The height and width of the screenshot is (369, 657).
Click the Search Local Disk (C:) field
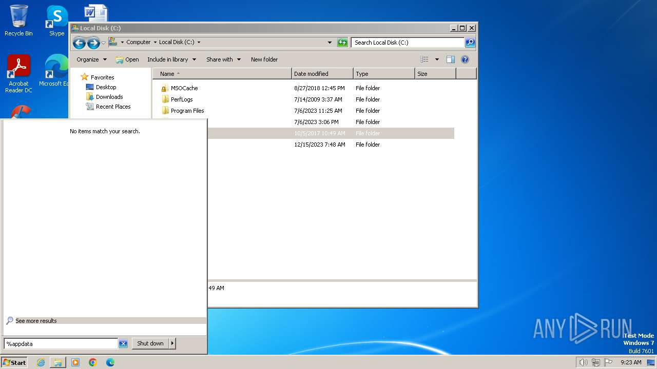tap(408, 43)
